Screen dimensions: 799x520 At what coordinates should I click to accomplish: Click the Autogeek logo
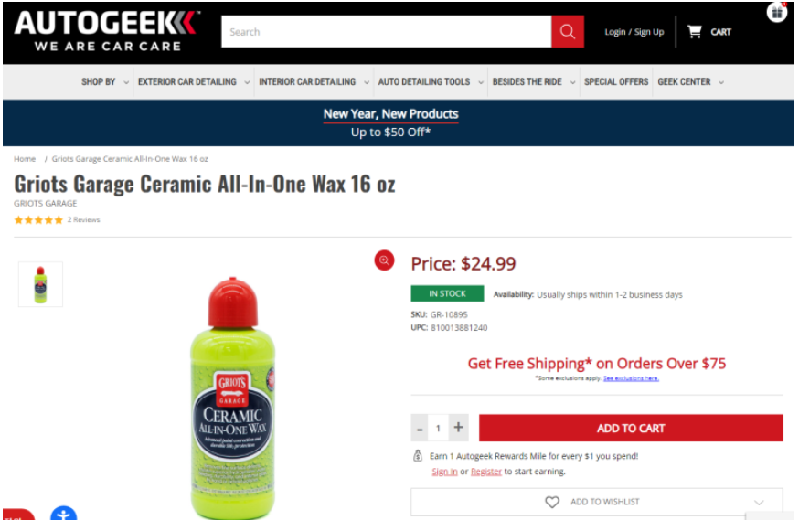click(108, 31)
